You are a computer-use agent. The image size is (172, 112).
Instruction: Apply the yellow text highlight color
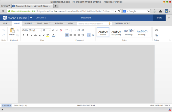[48, 35]
